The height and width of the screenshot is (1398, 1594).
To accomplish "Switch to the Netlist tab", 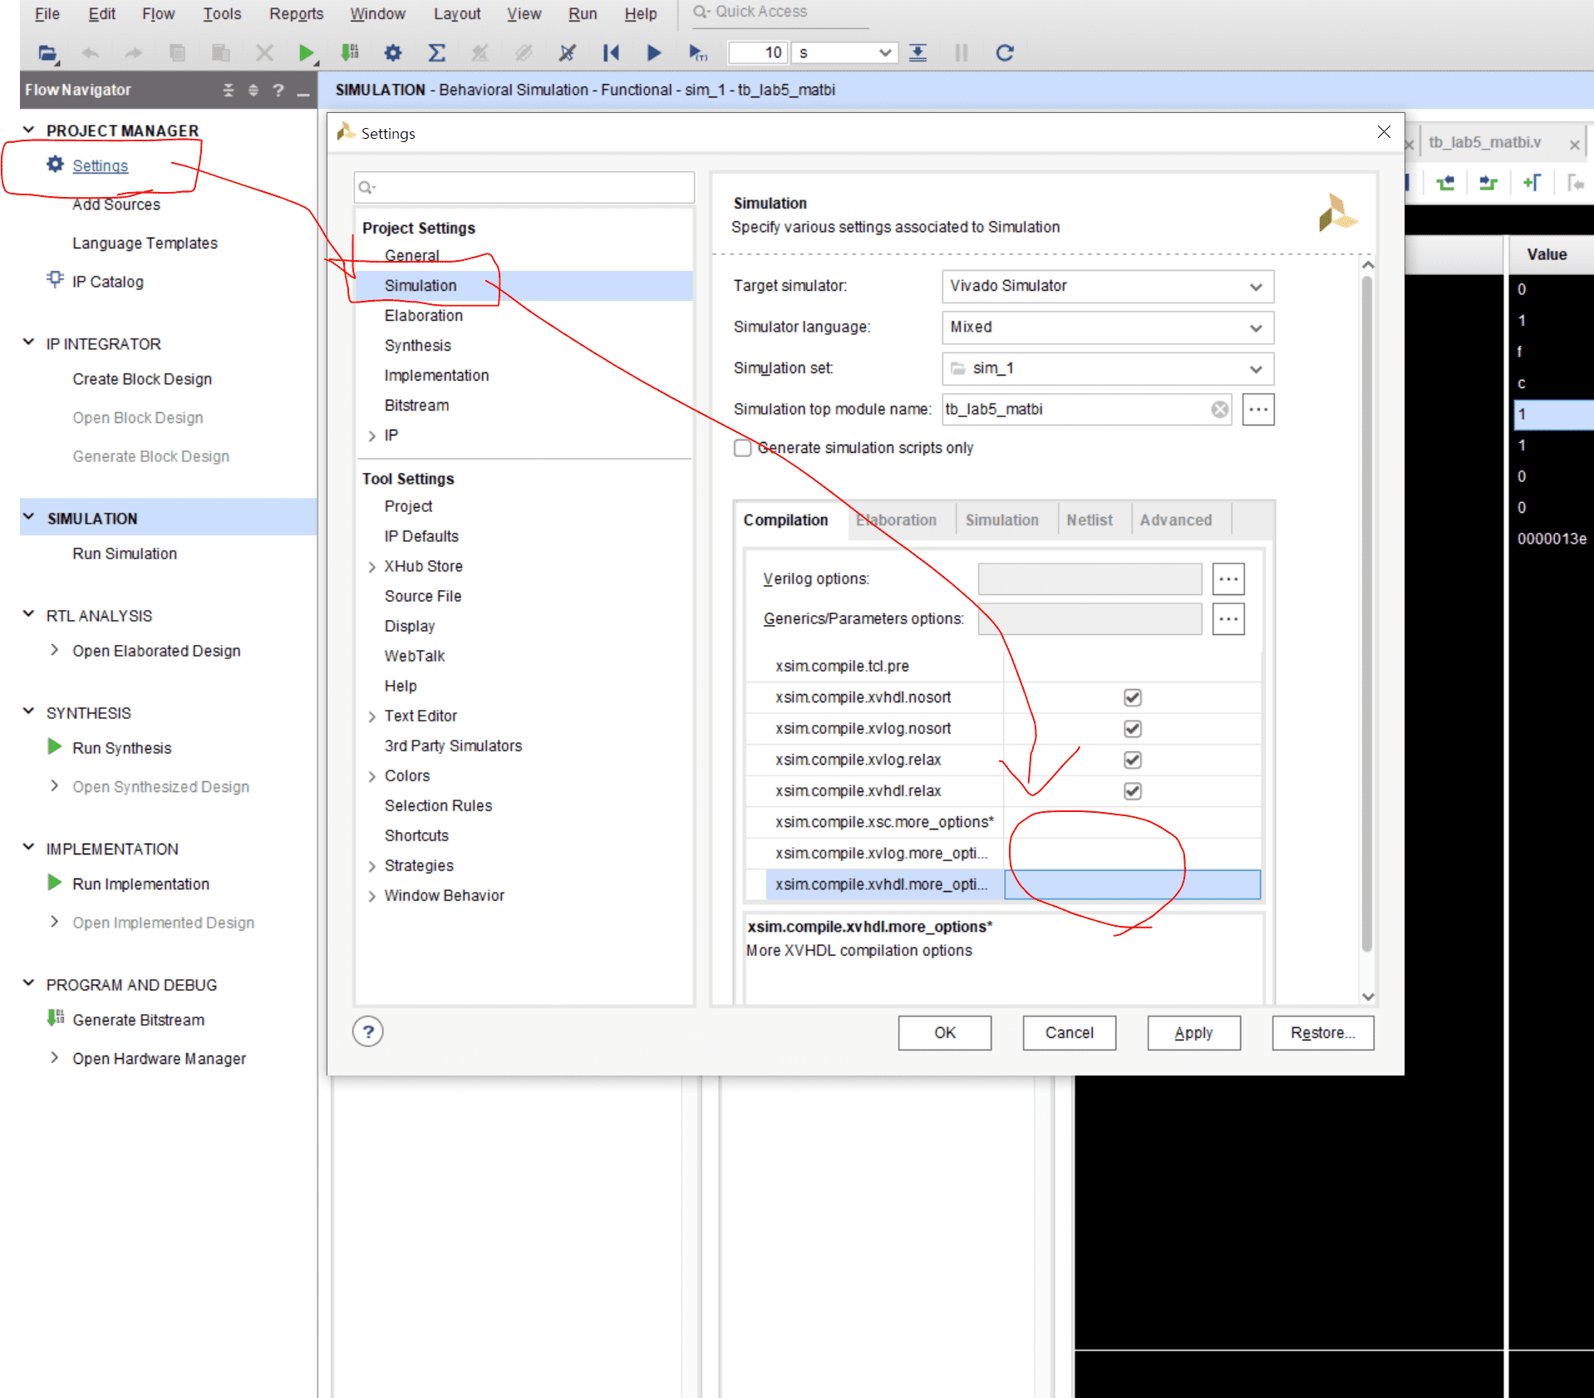I will point(1089,520).
